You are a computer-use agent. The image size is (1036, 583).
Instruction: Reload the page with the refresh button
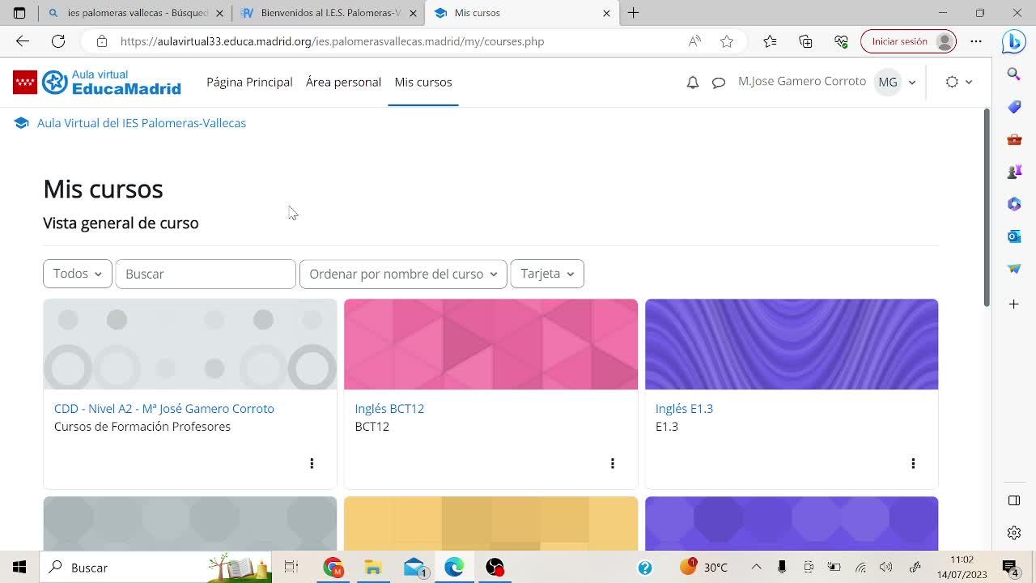58,41
